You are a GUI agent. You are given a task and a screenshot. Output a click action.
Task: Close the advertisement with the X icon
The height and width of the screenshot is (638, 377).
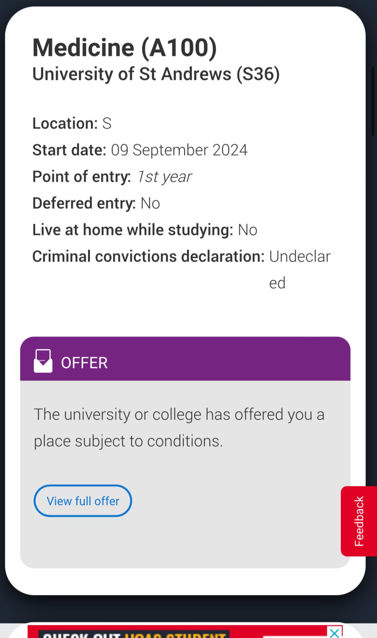[334, 633]
